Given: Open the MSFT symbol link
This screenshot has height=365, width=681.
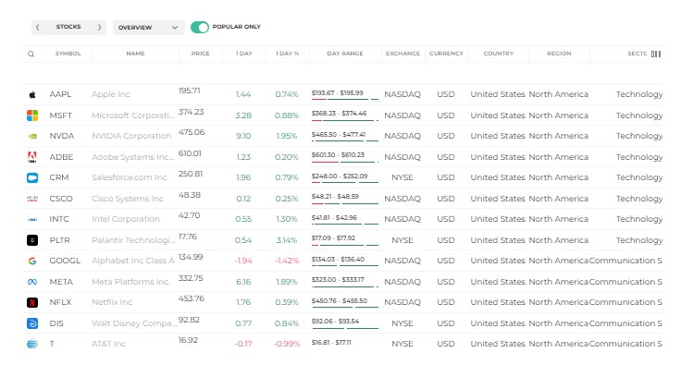Looking at the screenshot, I should (x=61, y=116).
